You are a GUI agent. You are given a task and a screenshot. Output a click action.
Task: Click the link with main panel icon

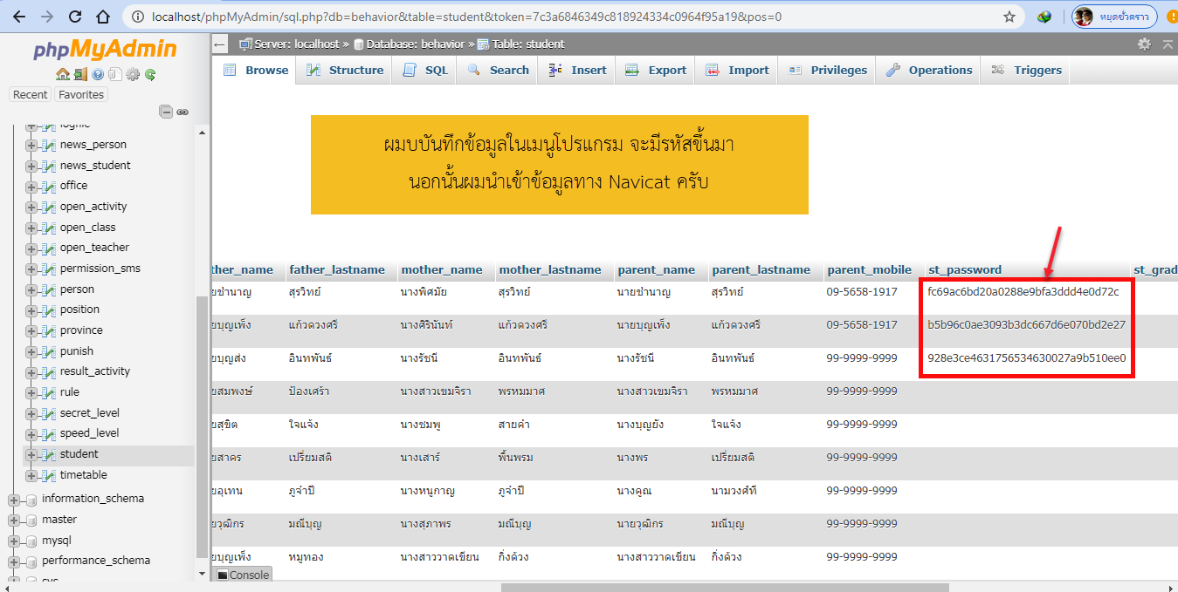pos(183,112)
